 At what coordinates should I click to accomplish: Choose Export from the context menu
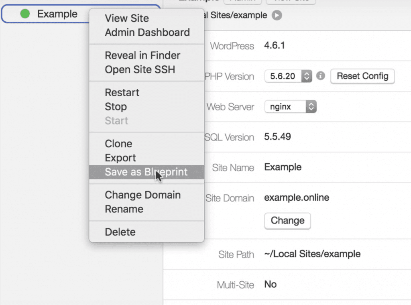click(x=120, y=158)
